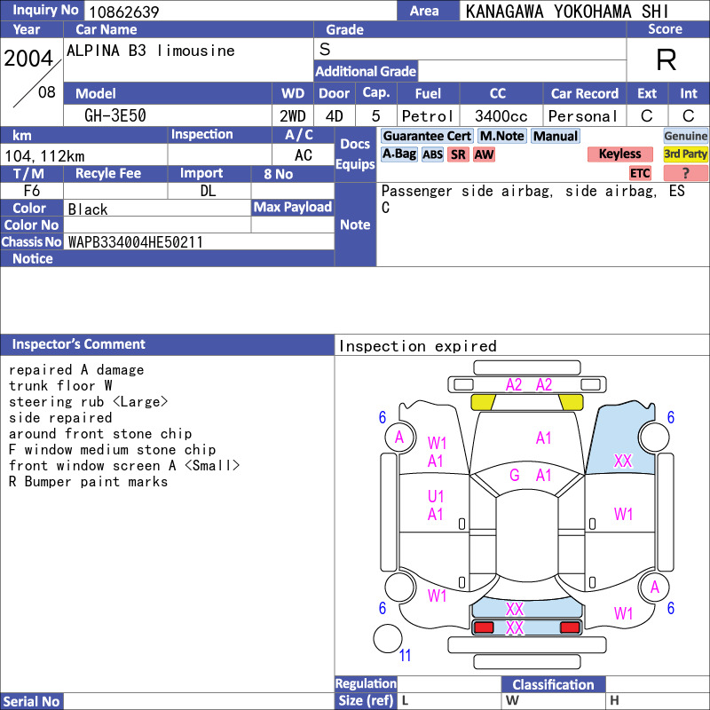This screenshot has width=710, height=710.
Task: Click the SR sunroof badge
Action: click(x=458, y=154)
